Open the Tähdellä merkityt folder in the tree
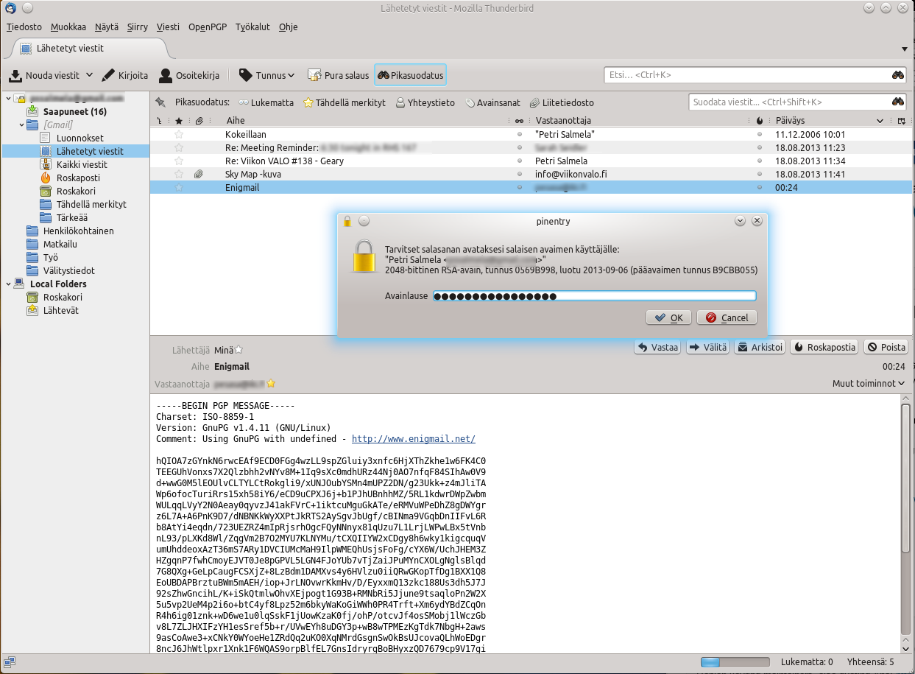Viewport: 915px width, 674px height. (x=91, y=204)
